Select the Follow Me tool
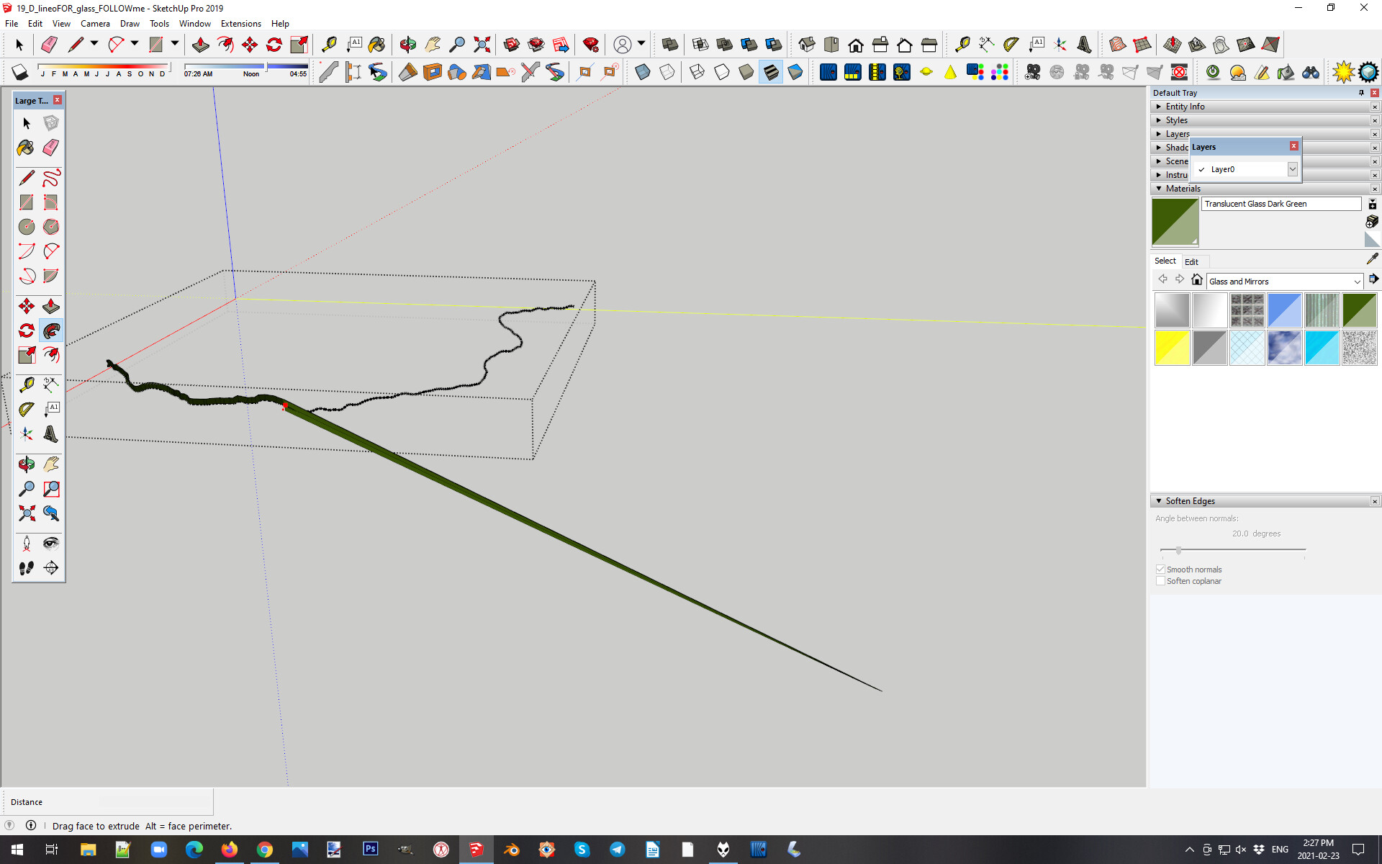The height and width of the screenshot is (864, 1382). (51, 331)
